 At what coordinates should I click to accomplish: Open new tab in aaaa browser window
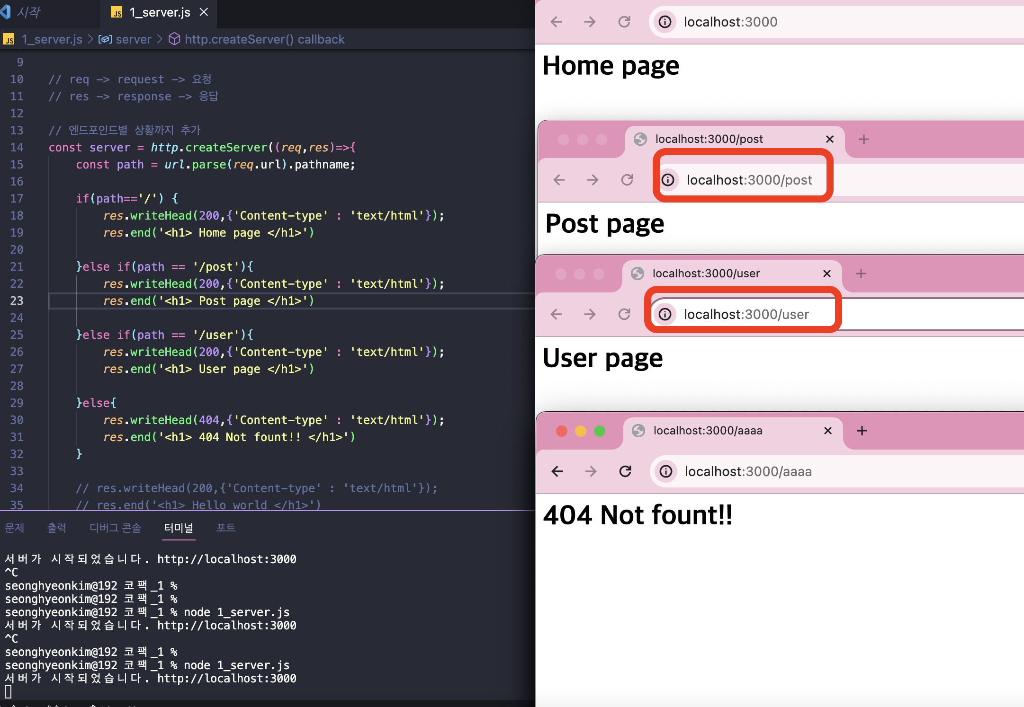click(x=862, y=431)
